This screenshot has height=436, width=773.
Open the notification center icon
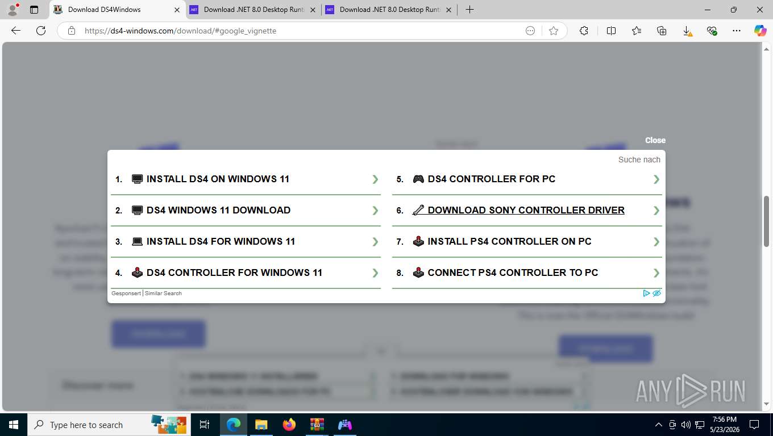754,425
